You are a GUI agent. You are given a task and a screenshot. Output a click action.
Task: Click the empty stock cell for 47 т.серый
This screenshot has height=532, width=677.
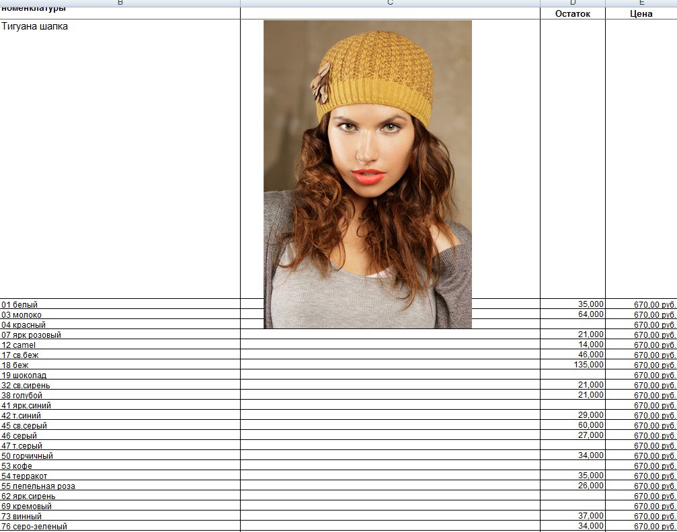click(x=573, y=445)
